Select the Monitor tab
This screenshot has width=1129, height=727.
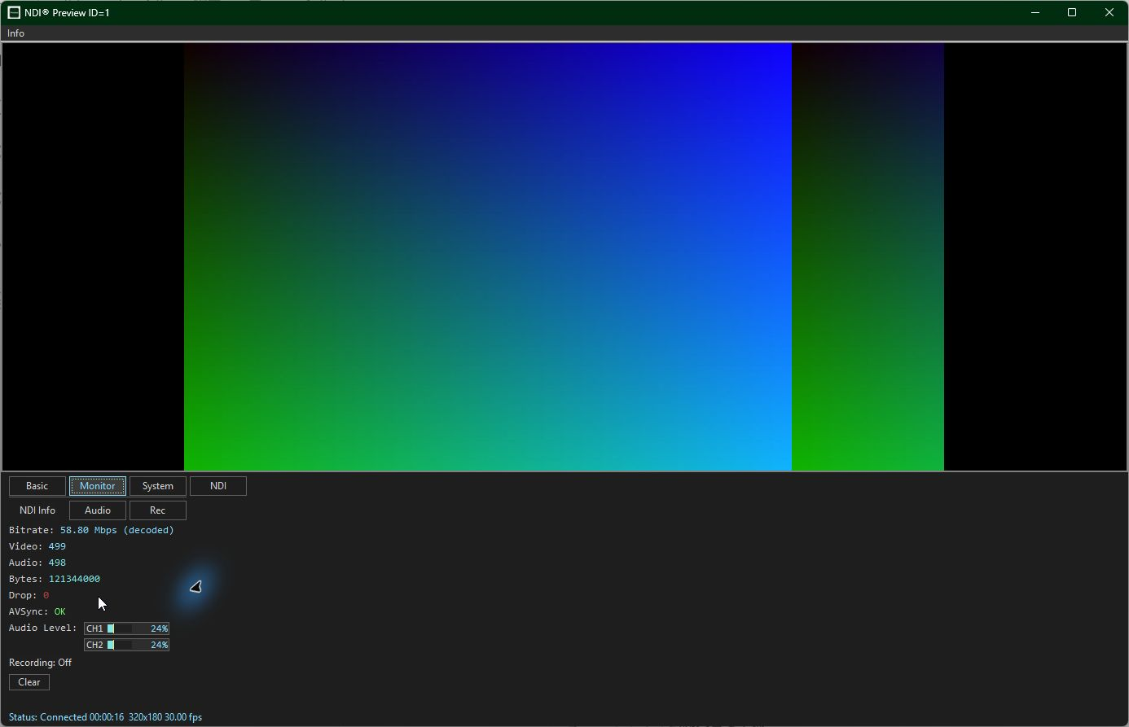98,486
